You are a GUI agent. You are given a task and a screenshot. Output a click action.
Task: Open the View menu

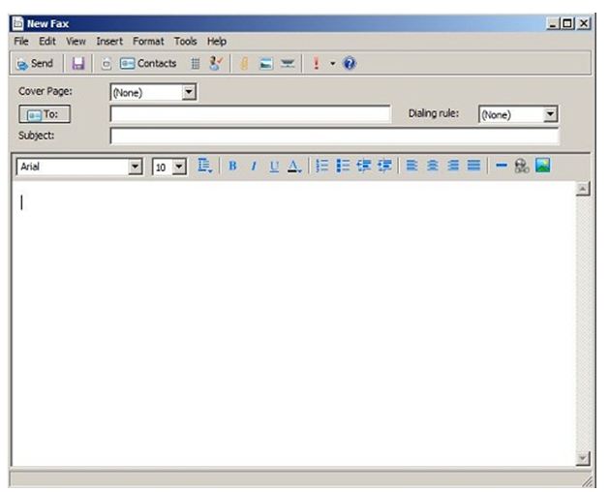coord(76,42)
